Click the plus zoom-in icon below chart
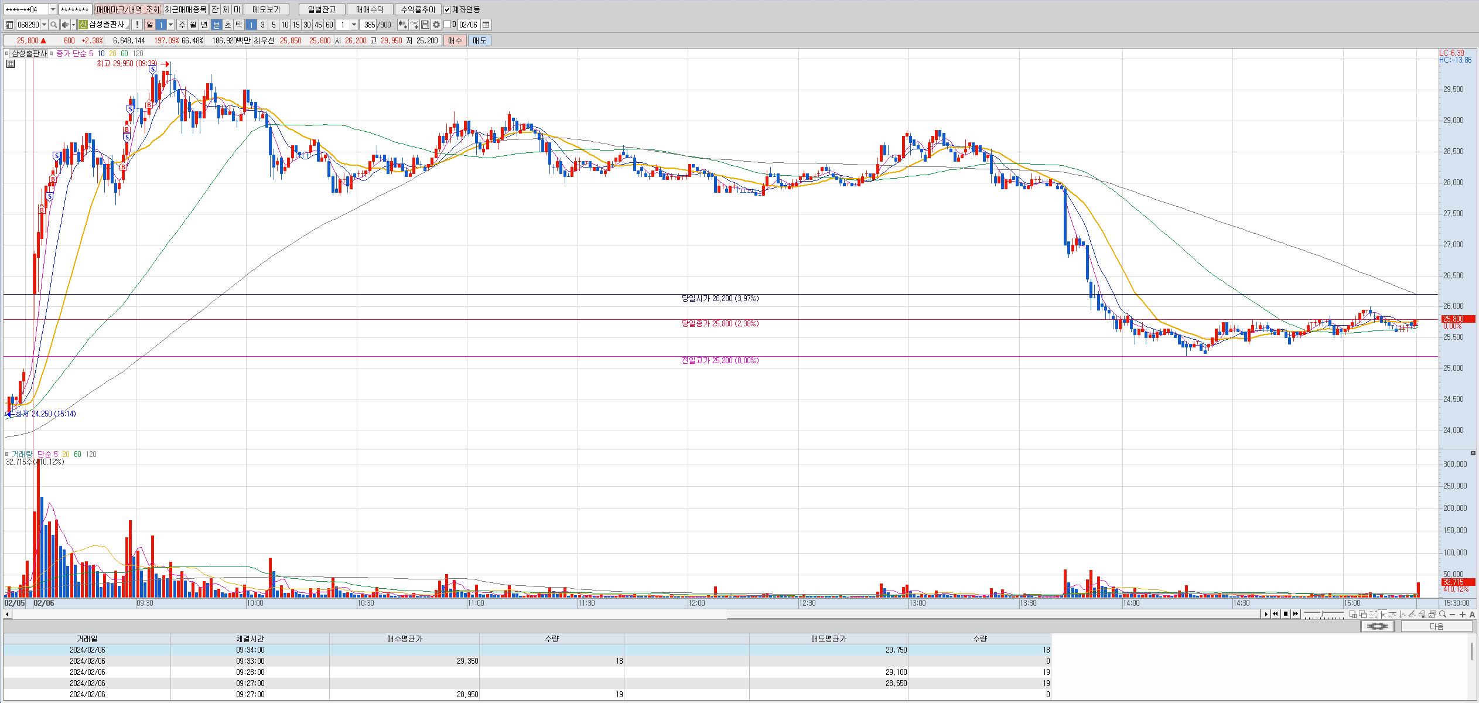Viewport: 1479px width, 703px height. [x=1463, y=614]
